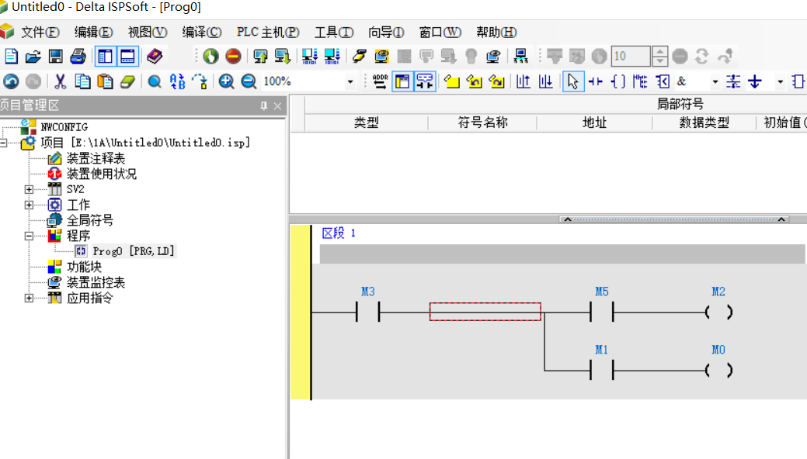The image size is (807, 459).
Task: Click the M5 contact in ladder diagram
Action: pos(601,312)
